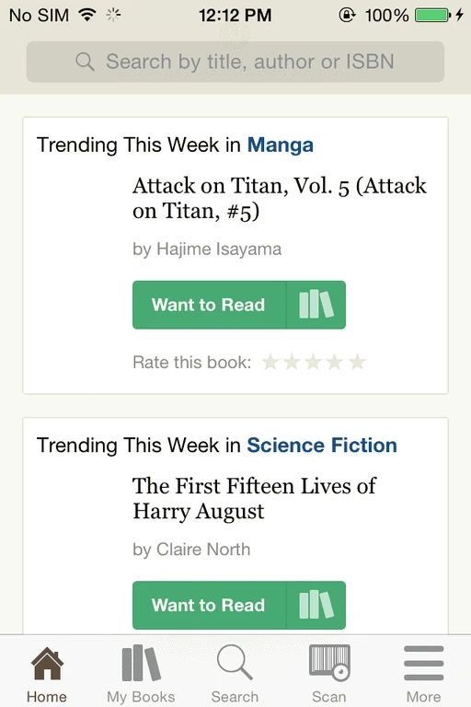Focus the title, author or ISBN search field

(235, 62)
